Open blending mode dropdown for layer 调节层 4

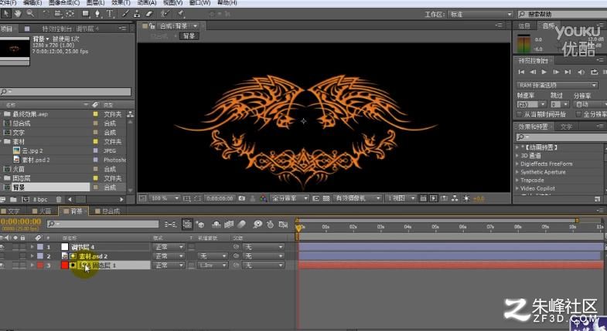169,246
